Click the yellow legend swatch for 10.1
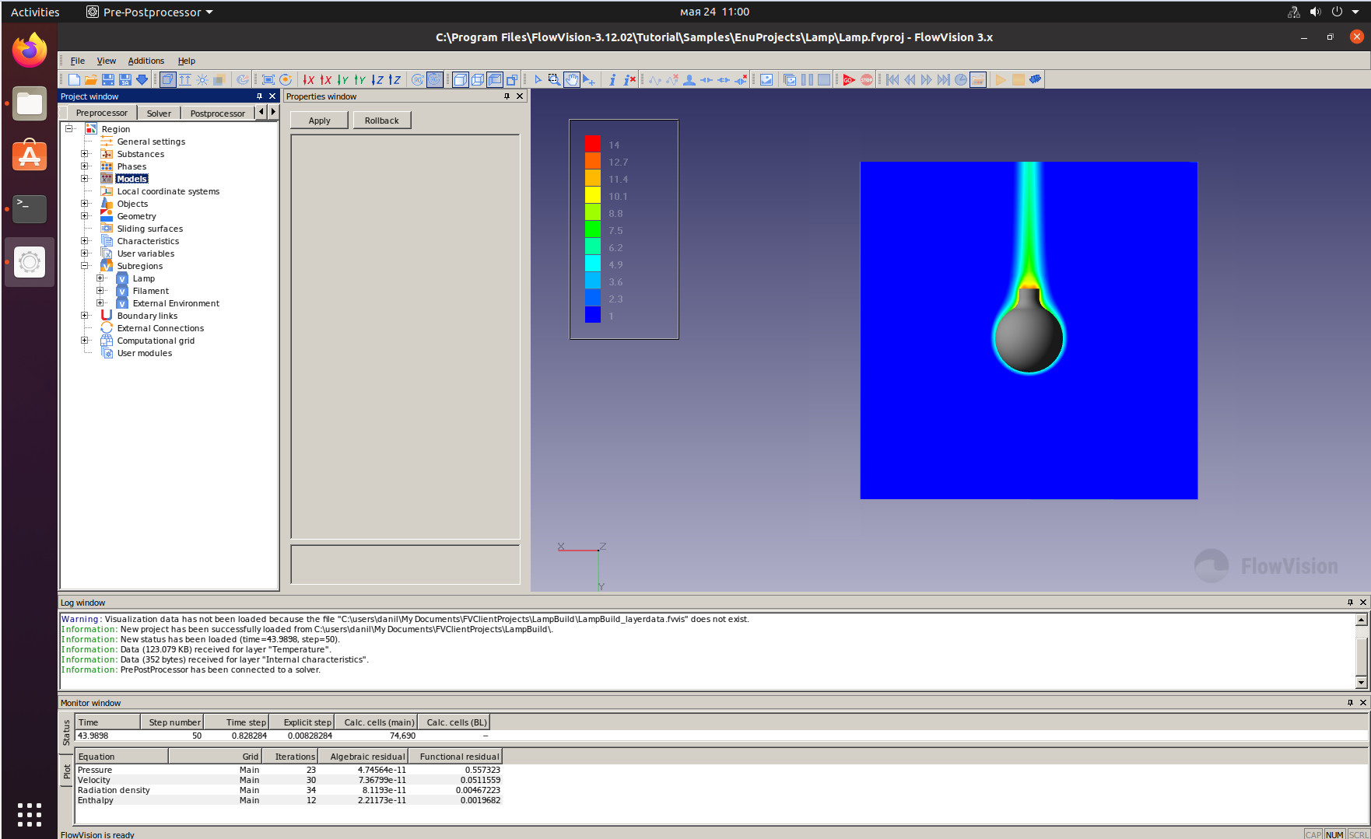1371x839 pixels. point(593,195)
